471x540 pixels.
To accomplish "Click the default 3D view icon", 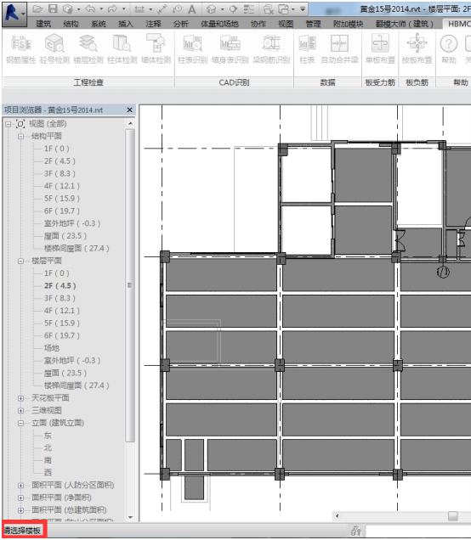I will [x=212, y=9].
